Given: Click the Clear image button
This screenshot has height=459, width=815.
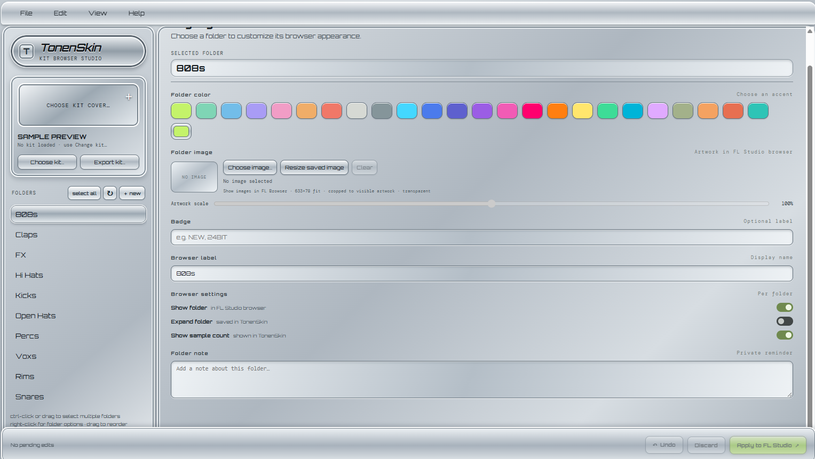Looking at the screenshot, I should [365, 167].
